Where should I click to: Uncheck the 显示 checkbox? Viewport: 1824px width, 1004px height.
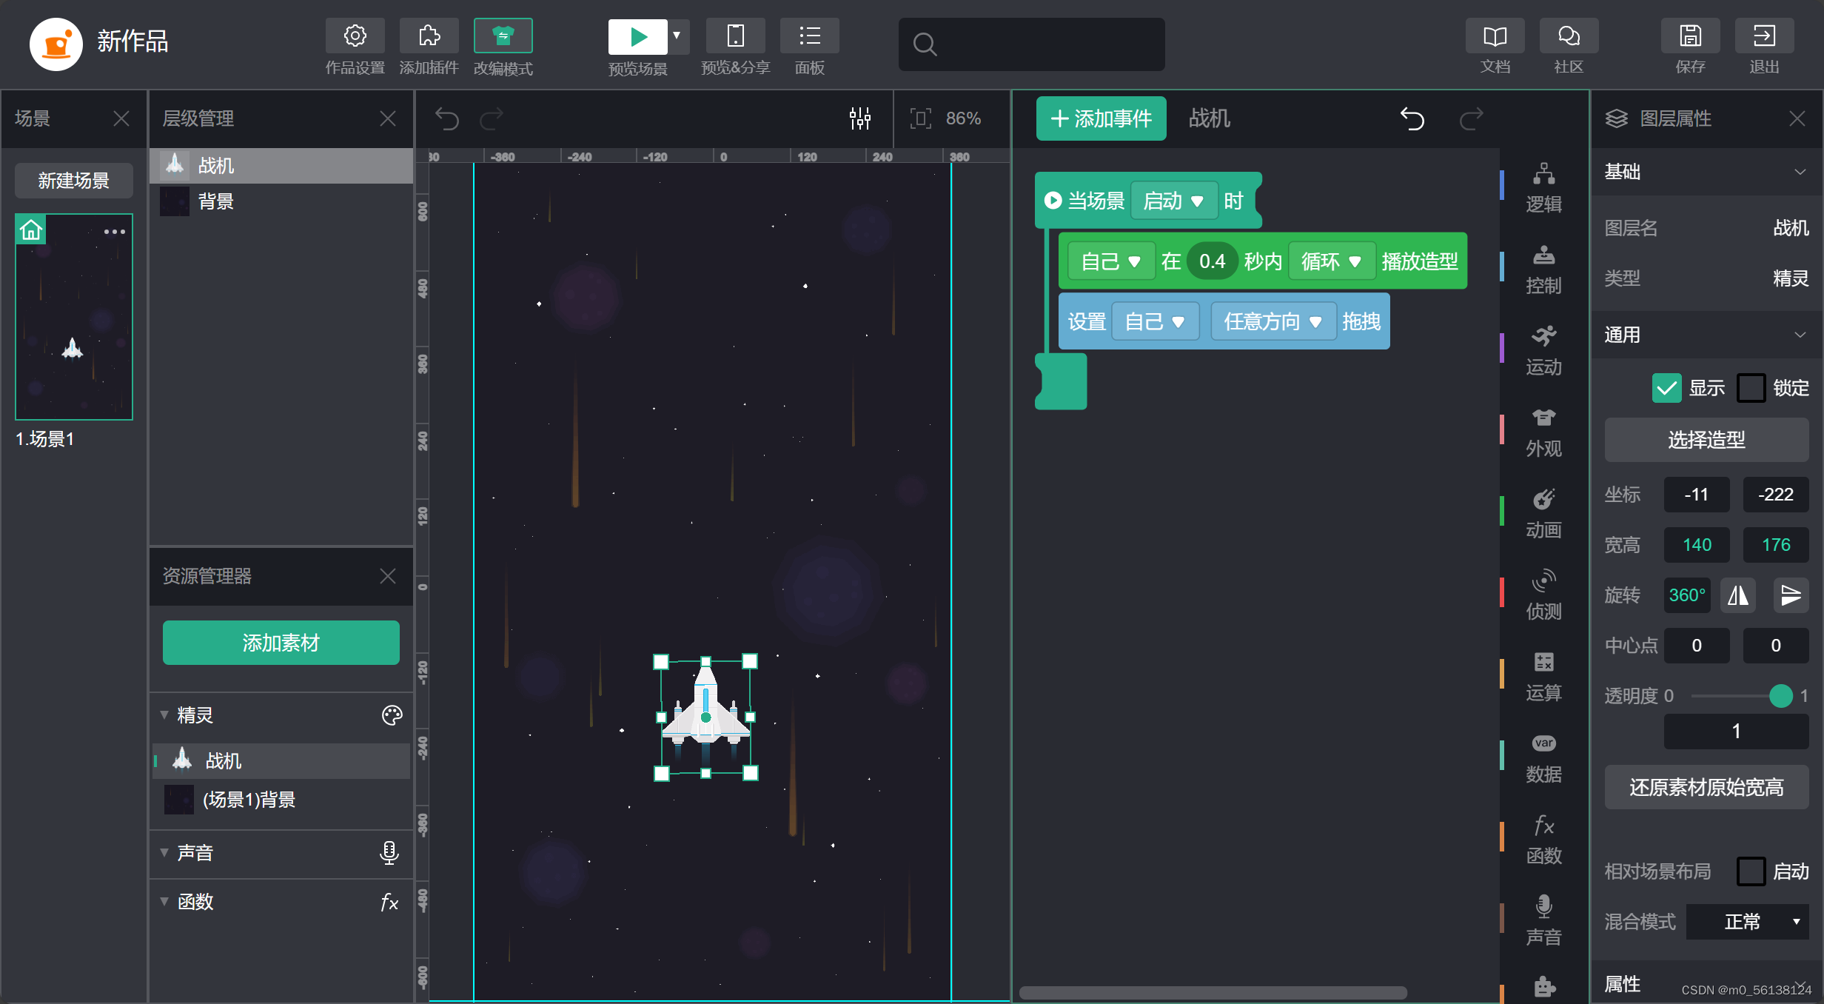[x=1666, y=388]
